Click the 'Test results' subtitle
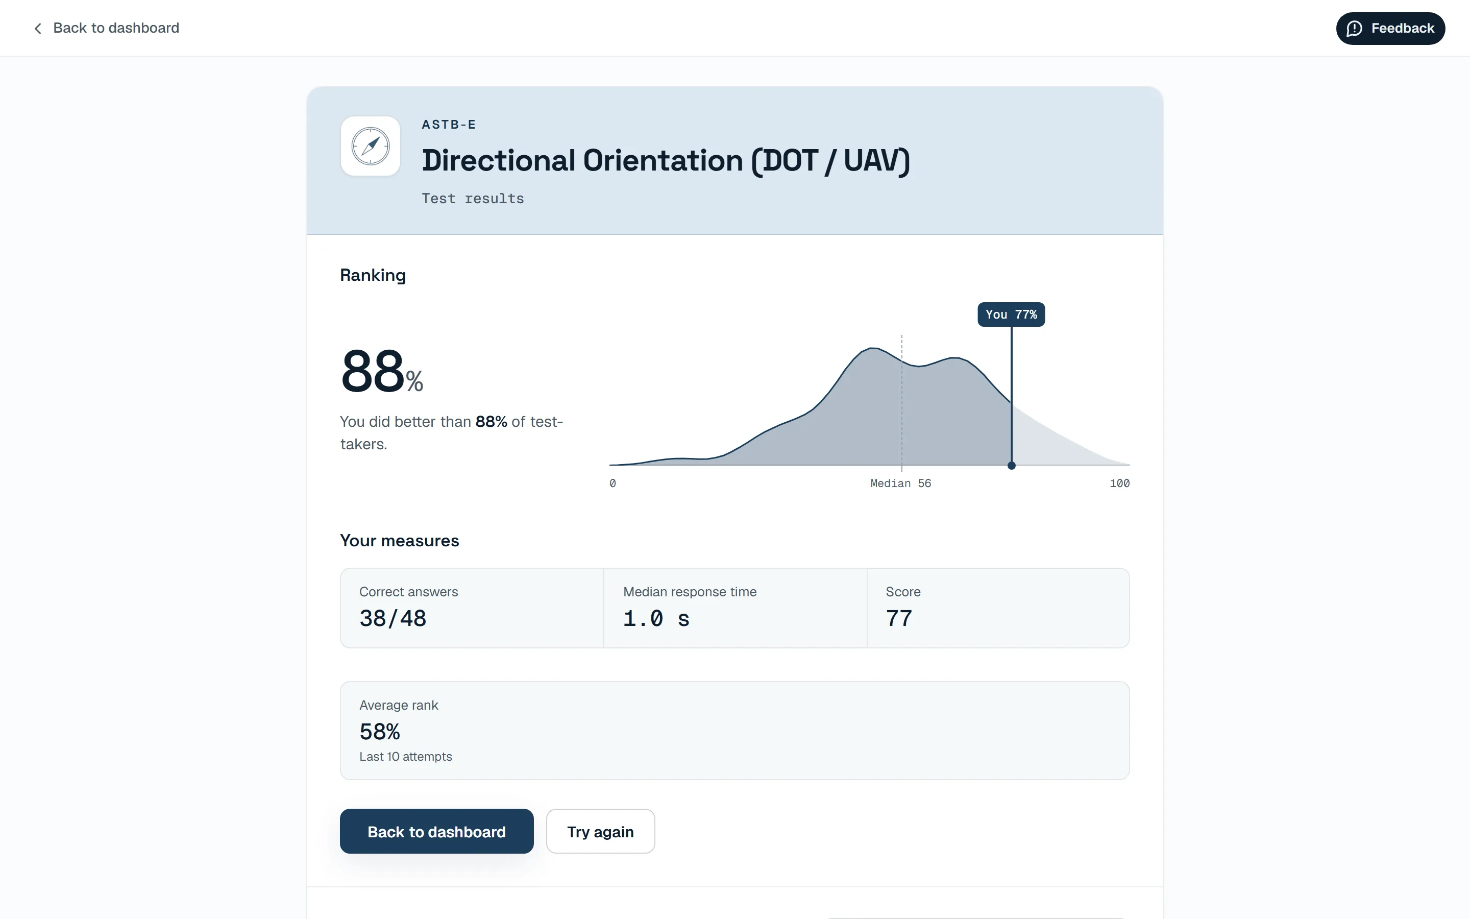 click(473, 199)
